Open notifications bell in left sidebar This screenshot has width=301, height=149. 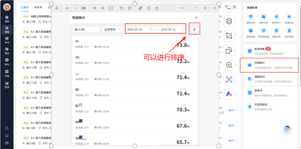click(x=7, y=136)
